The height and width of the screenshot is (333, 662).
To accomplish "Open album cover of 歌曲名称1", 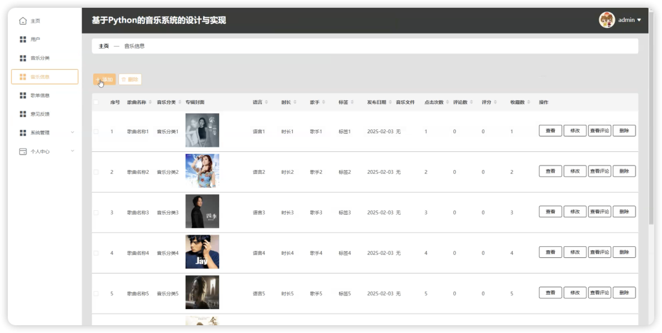I will click(202, 130).
